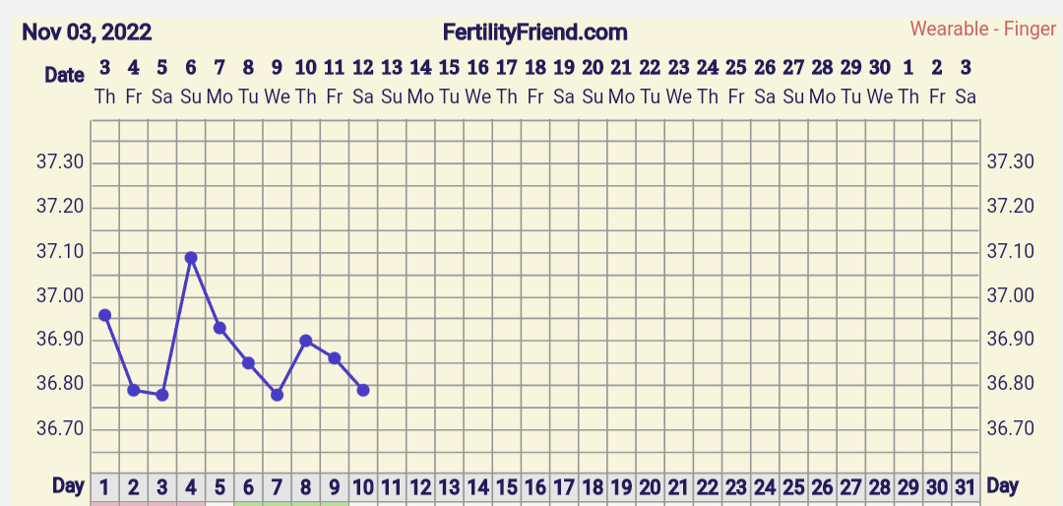Click cycle day 11 cell in the Day row
Viewport: 1063px width, 506px height.
click(x=392, y=486)
